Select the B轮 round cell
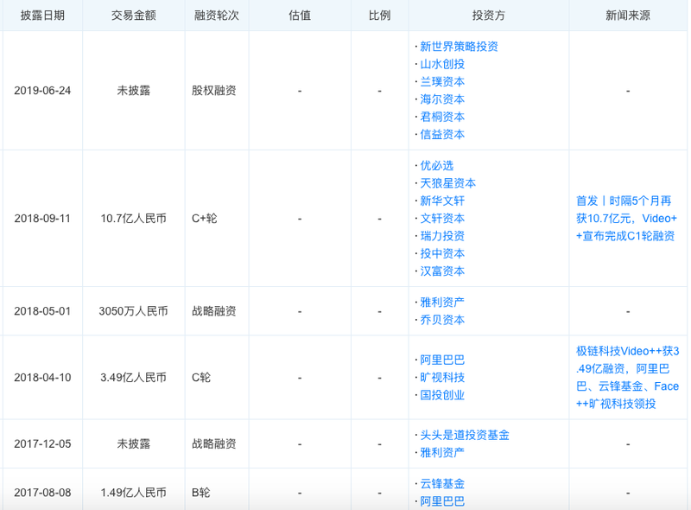This screenshot has height=510, width=691. click(x=201, y=493)
